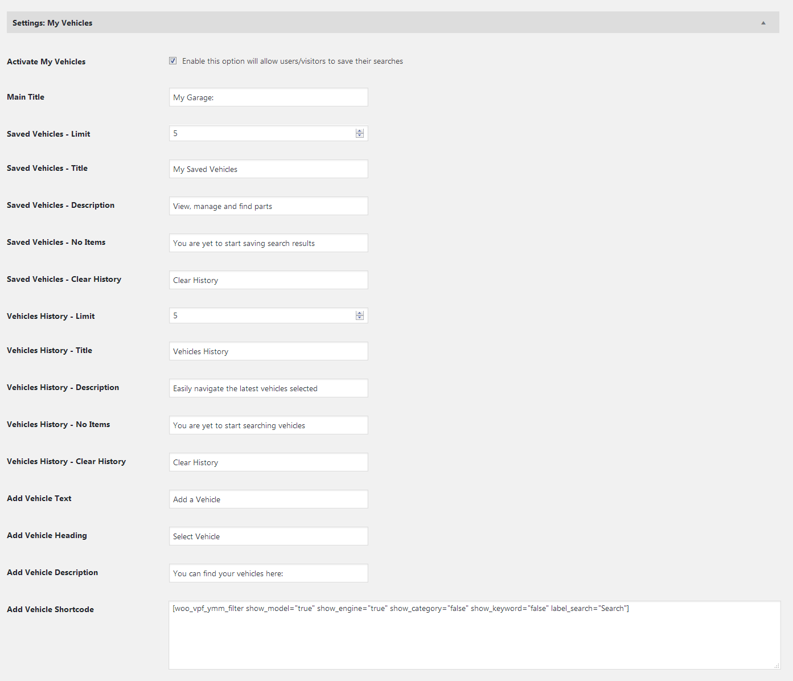
Task: Click the Vehicles History Description field
Action: pyautogui.click(x=268, y=388)
